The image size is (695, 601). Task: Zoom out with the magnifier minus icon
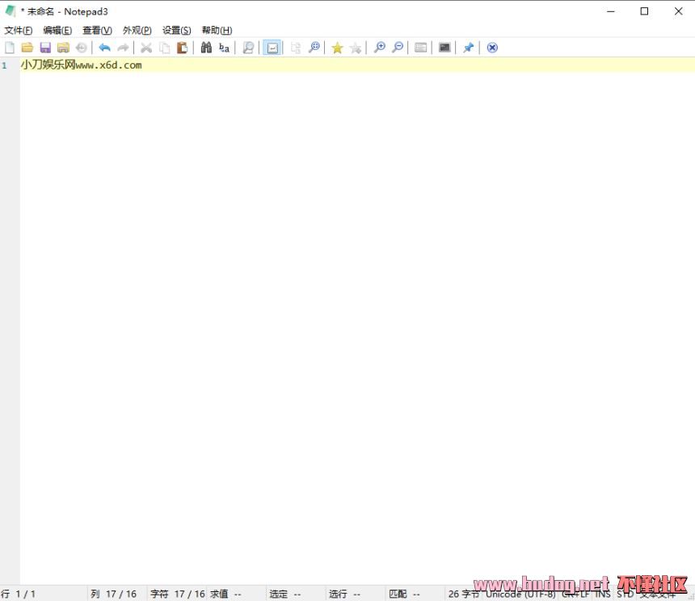(398, 48)
